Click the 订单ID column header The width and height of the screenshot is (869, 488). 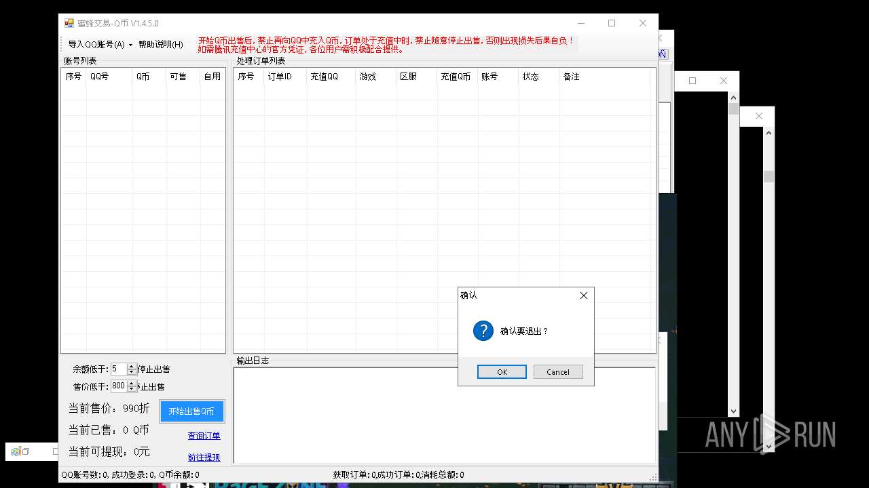285,77
